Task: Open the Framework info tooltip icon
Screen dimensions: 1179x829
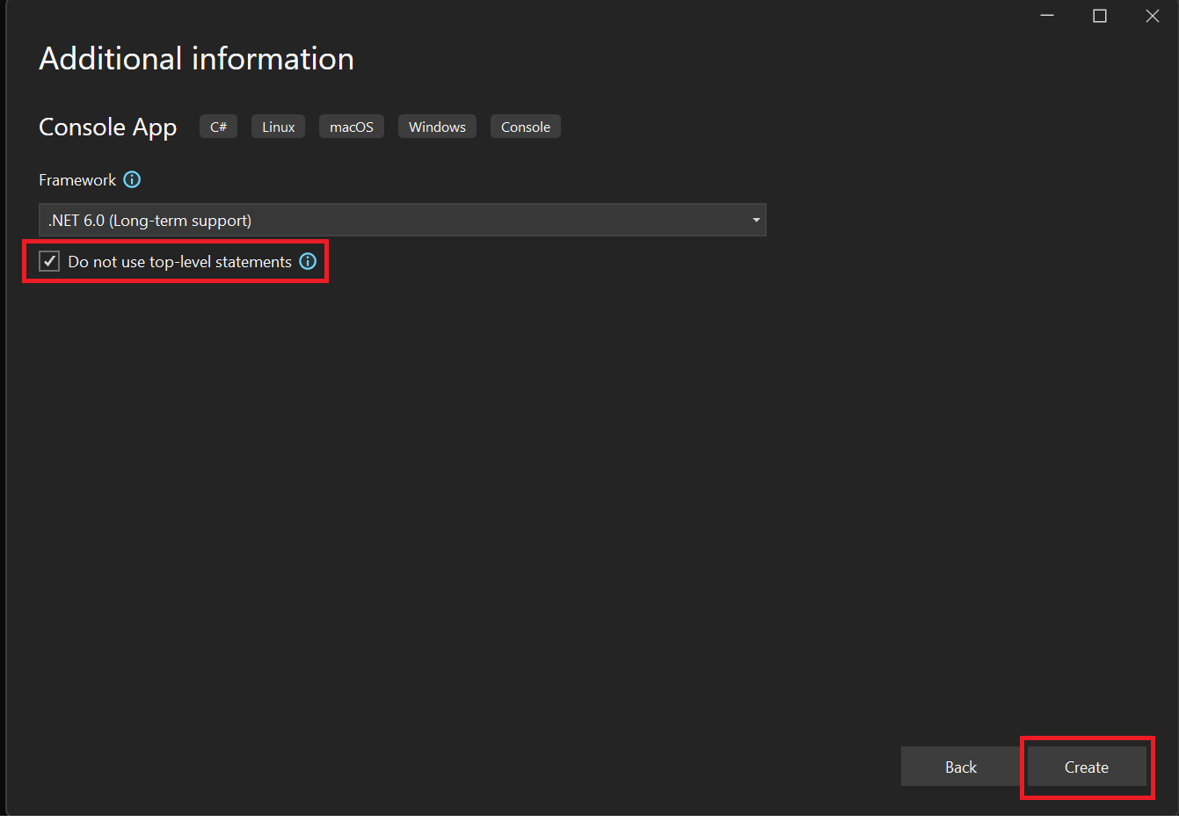Action: tap(132, 179)
